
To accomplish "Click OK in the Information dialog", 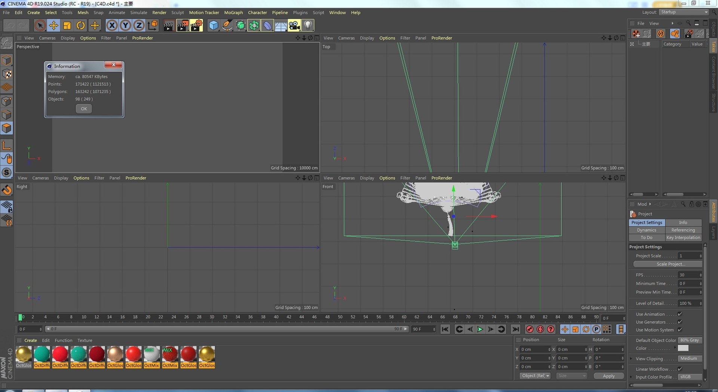I will (84, 109).
